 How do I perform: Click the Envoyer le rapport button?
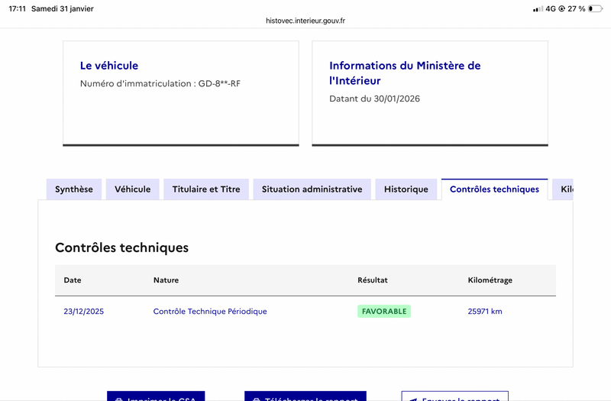tap(454, 396)
